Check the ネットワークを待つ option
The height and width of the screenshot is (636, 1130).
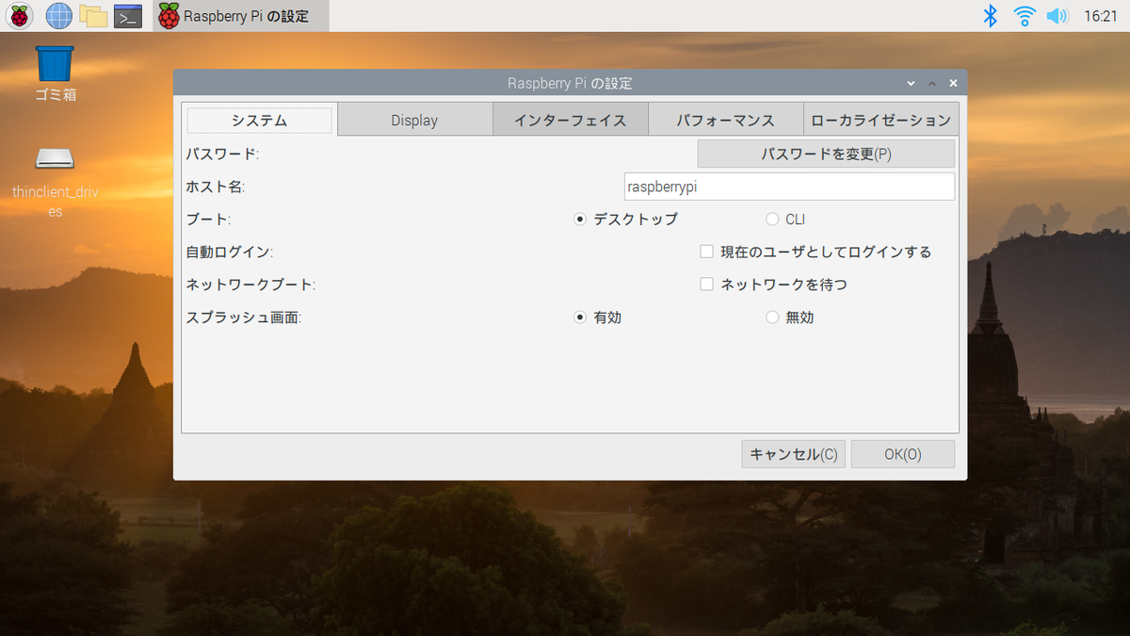click(x=706, y=284)
